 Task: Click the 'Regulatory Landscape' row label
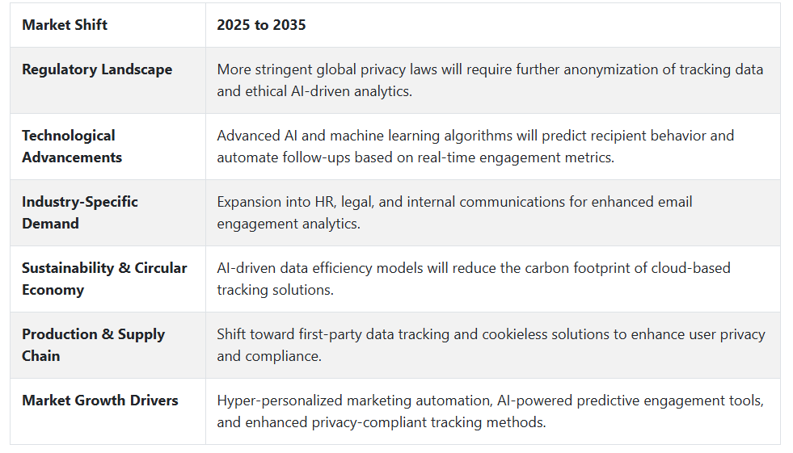pyautogui.click(x=97, y=69)
